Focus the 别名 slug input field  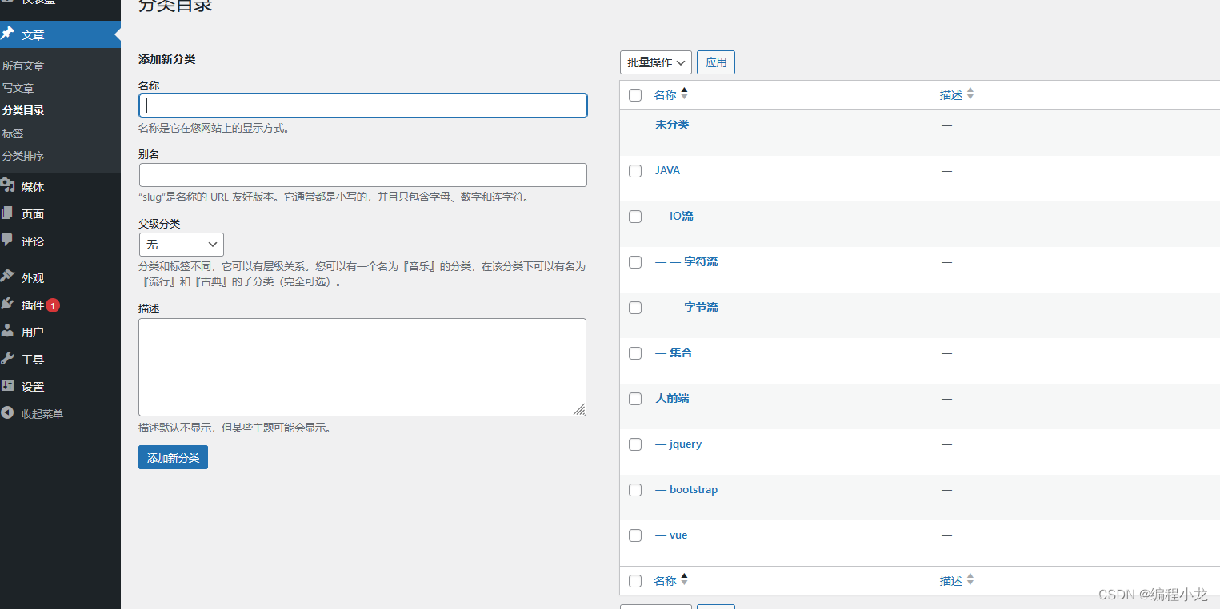click(x=363, y=175)
